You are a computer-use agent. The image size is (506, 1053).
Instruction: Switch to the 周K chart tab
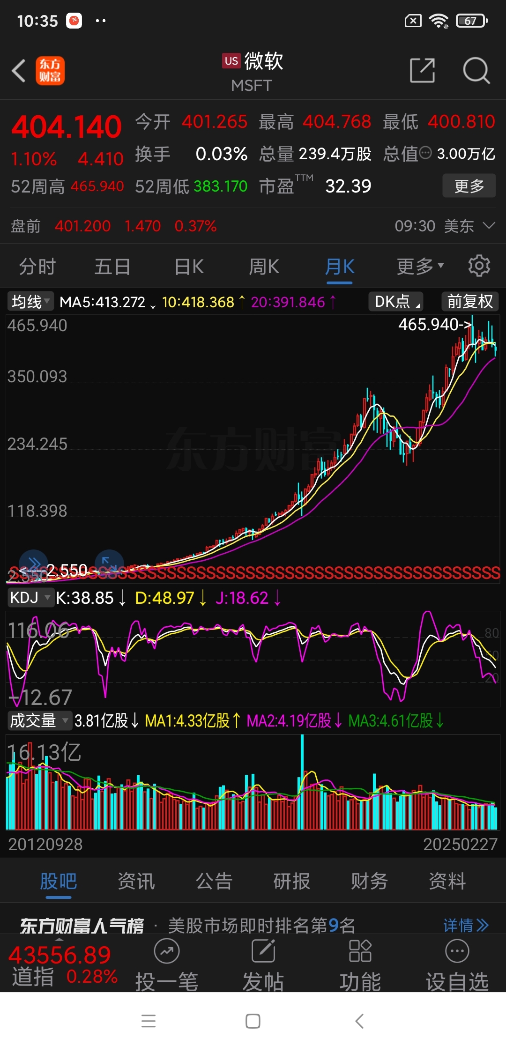coord(264,267)
